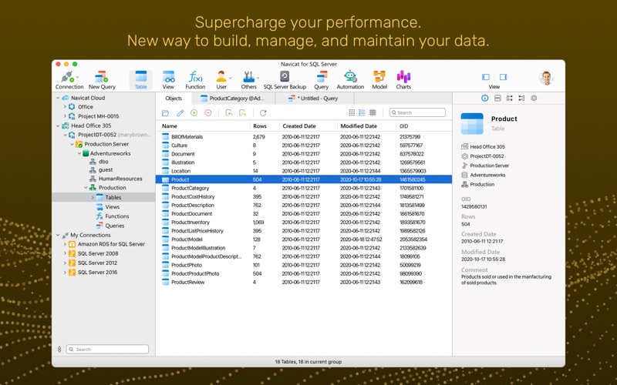Select the BillOfMaterials table row
The width and height of the screenshot is (617, 385).
point(303,137)
